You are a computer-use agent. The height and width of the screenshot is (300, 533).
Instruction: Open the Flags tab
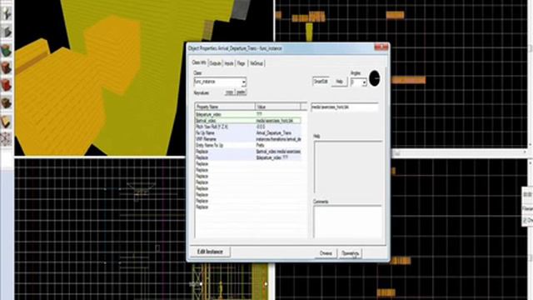[242, 63]
